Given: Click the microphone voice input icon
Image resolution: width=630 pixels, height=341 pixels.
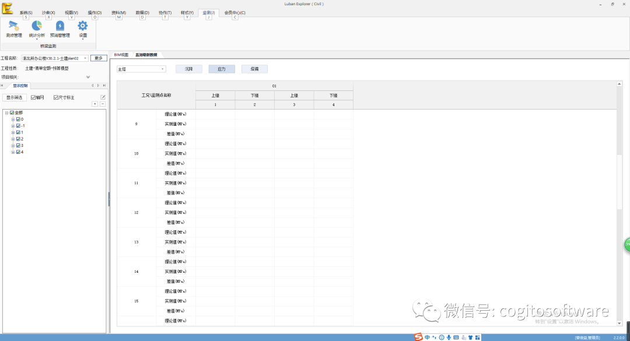Looking at the screenshot, I should [x=449, y=338].
